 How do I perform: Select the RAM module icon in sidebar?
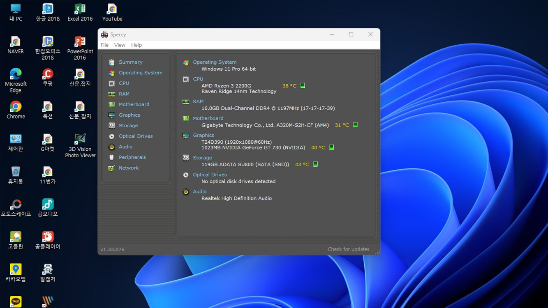tap(111, 94)
